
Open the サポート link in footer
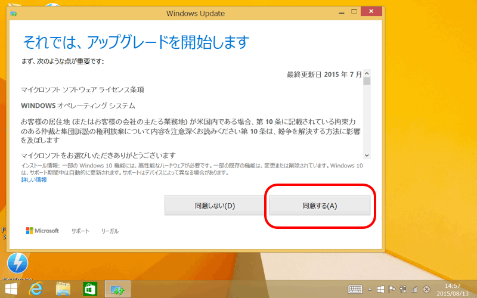(x=80, y=231)
